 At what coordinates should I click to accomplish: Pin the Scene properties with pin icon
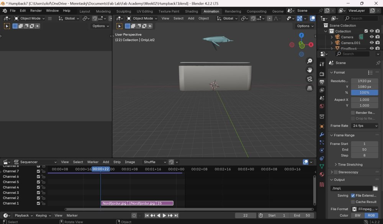point(378,63)
